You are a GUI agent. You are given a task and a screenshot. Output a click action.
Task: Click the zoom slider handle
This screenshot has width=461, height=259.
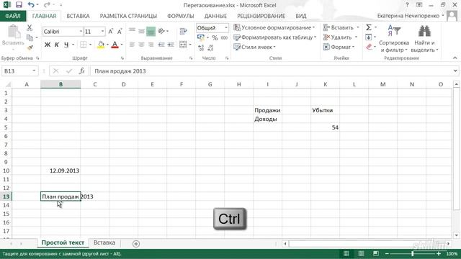(x=413, y=253)
